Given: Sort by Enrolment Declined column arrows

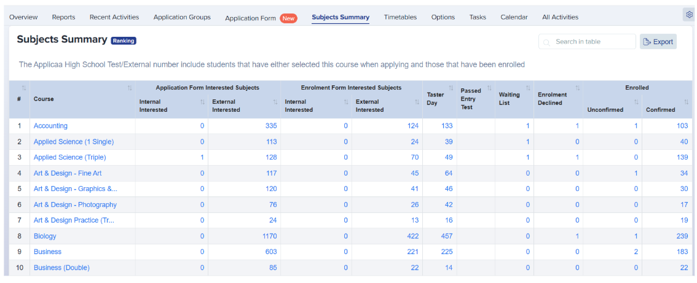Looking at the screenshot, I should (577, 88).
